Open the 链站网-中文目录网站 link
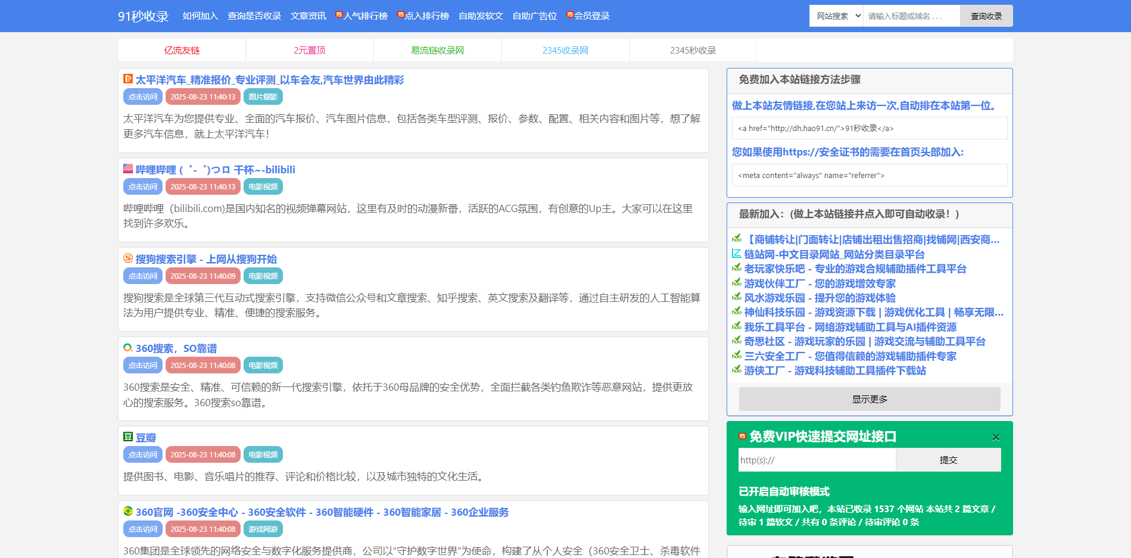The width and height of the screenshot is (1131, 558). coord(834,254)
